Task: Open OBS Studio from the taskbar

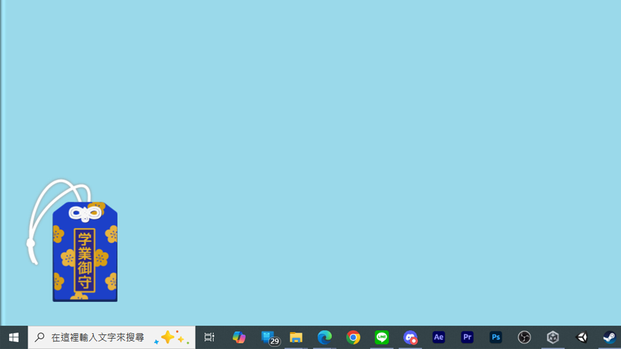Action: pos(524,337)
